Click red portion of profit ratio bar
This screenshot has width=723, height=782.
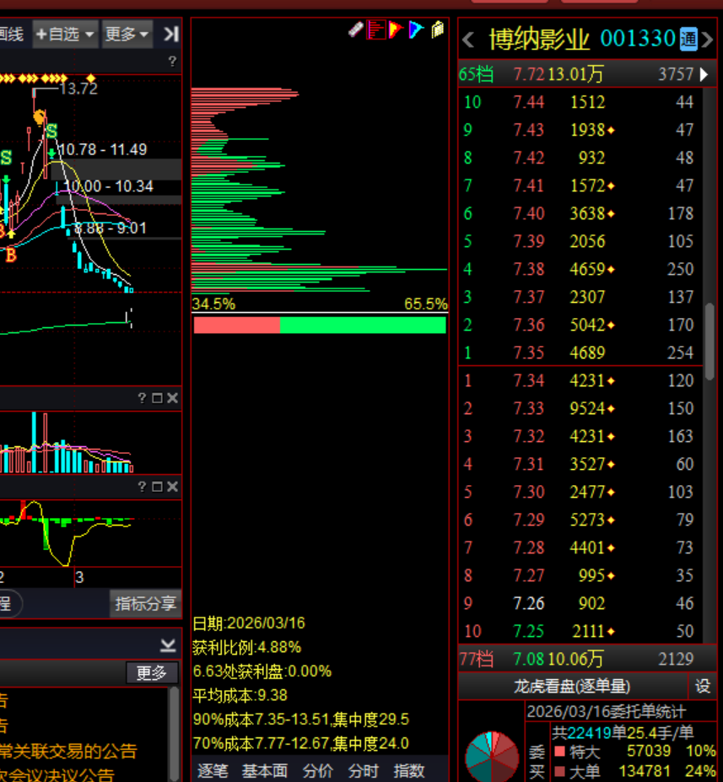(x=237, y=325)
